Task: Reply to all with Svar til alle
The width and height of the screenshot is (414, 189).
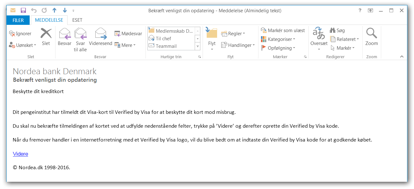Action: 80,40
